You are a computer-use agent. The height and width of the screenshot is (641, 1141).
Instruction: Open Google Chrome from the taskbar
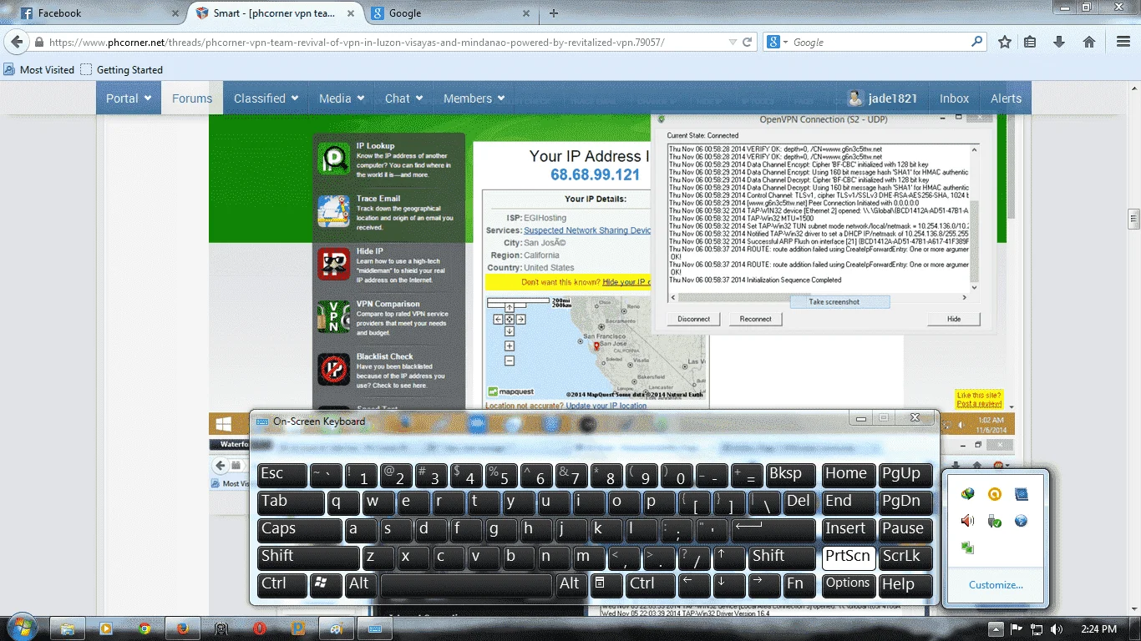tap(145, 628)
